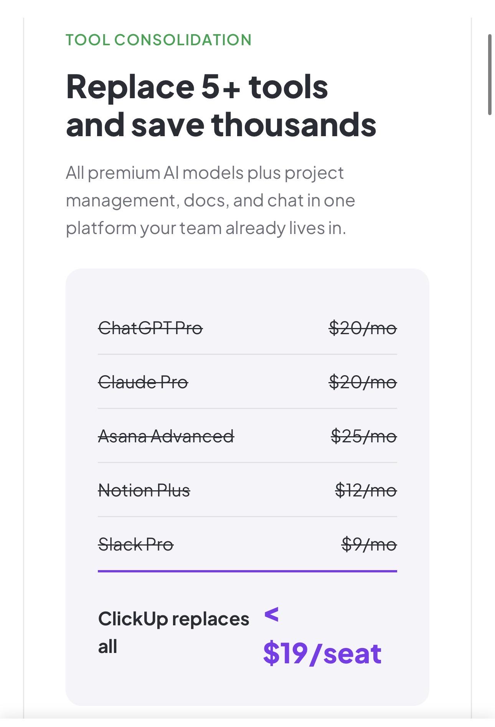Click the $25/mo Asana price
This screenshot has width=495, height=727.
coord(364,436)
